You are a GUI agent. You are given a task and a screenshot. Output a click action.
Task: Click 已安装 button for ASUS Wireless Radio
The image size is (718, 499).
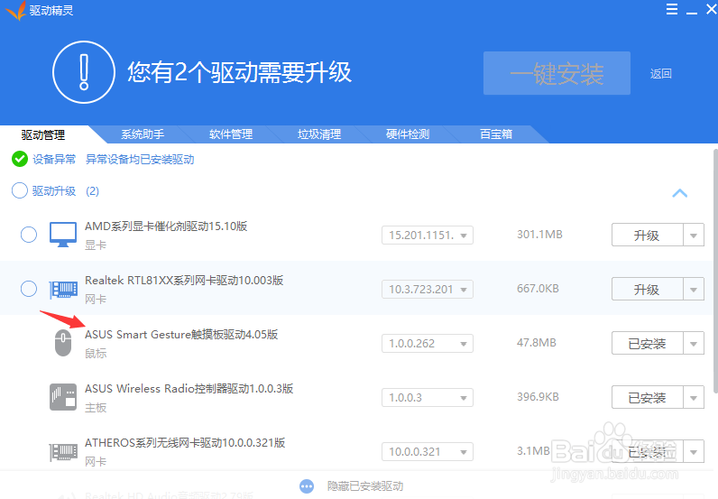647,397
